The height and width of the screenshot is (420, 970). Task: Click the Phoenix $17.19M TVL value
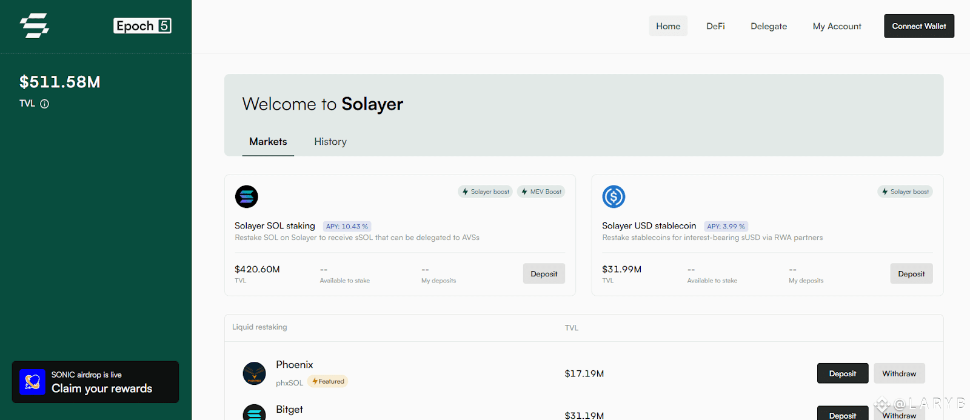tap(584, 373)
